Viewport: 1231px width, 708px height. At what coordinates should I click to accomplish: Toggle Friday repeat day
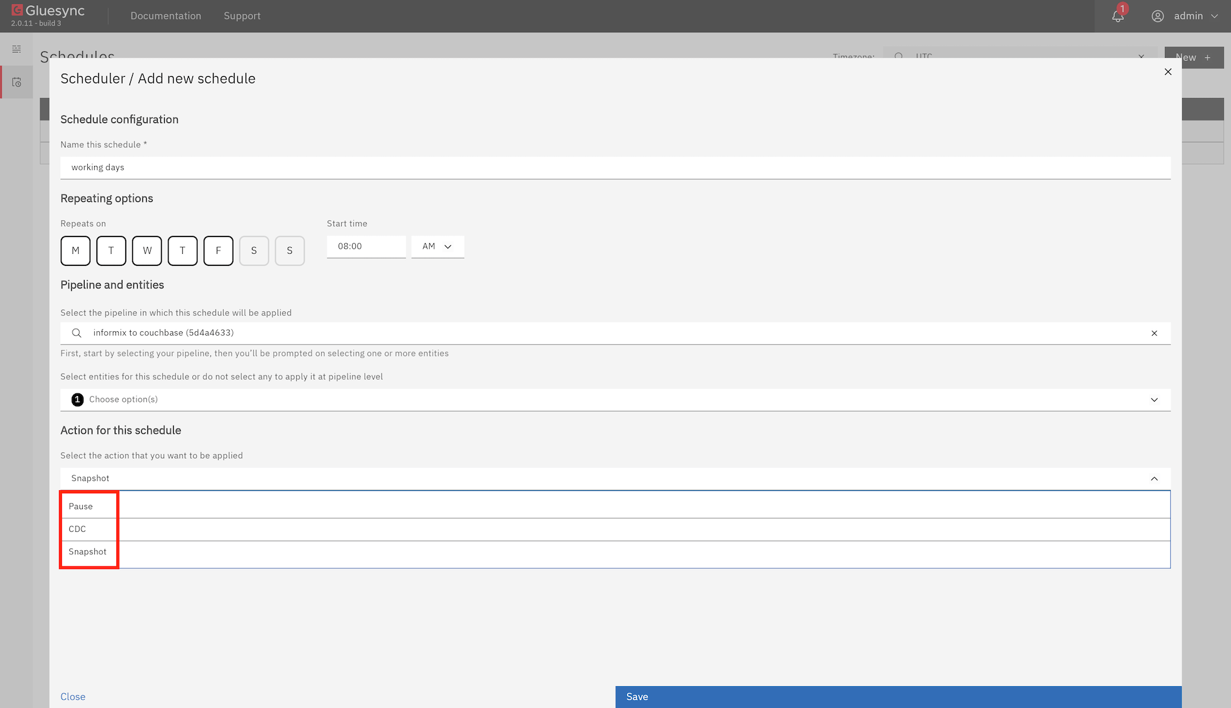point(218,251)
